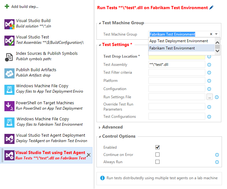Click the Test Filter criteria input field
227x189 pixels.
pos(177,72)
